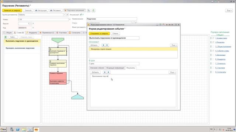236x132 pixels.
Task: Open the 'Еще' menu in executors section
Action: [174, 45]
